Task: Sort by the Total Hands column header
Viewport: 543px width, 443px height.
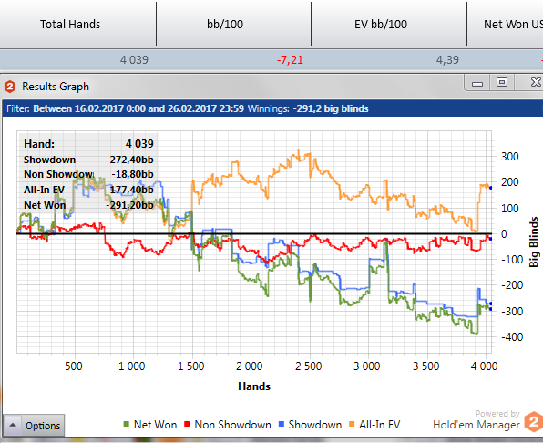Action: coord(77,24)
